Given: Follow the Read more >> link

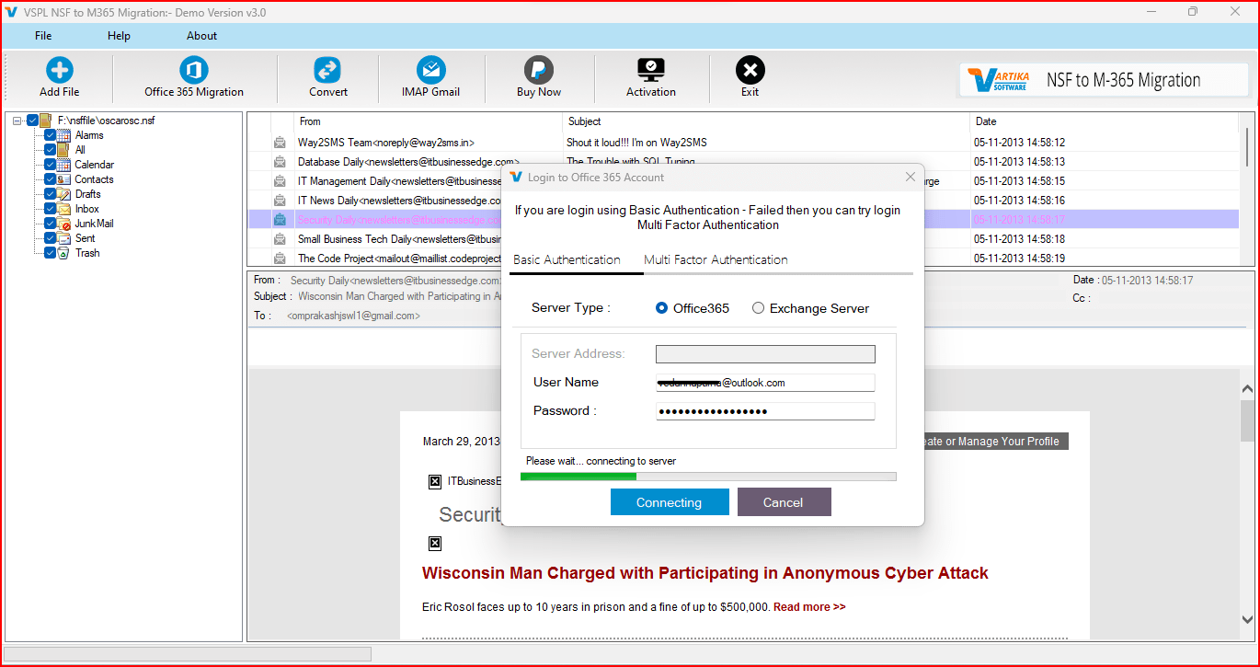Looking at the screenshot, I should [809, 607].
